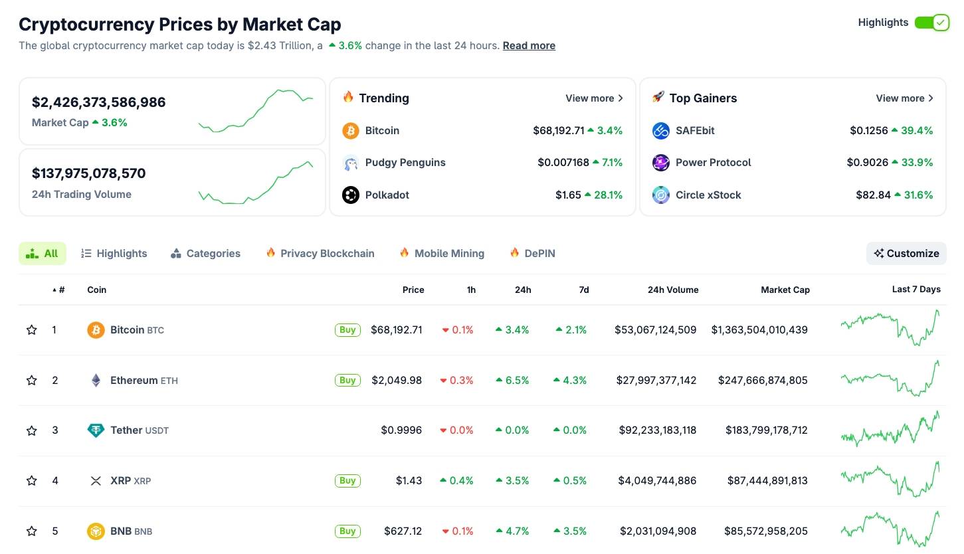
Task: Click the Circle xStock icon
Action: tap(661, 195)
